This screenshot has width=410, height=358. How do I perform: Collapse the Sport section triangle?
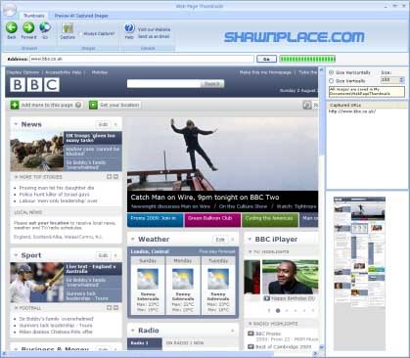(x=16, y=255)
